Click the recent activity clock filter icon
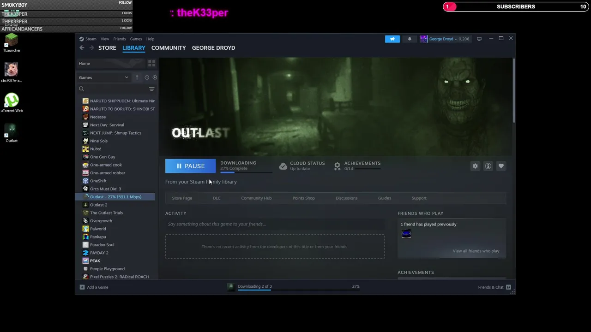Viewport: 591px width, 332px height. pyautogui.click(x=147, y=77)
